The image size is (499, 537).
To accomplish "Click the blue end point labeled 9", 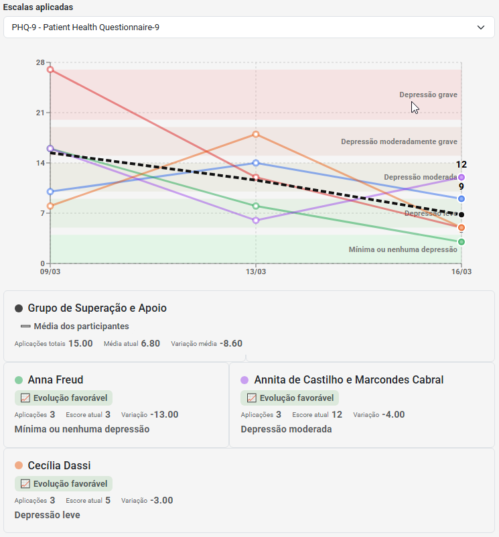I will 461,198.
